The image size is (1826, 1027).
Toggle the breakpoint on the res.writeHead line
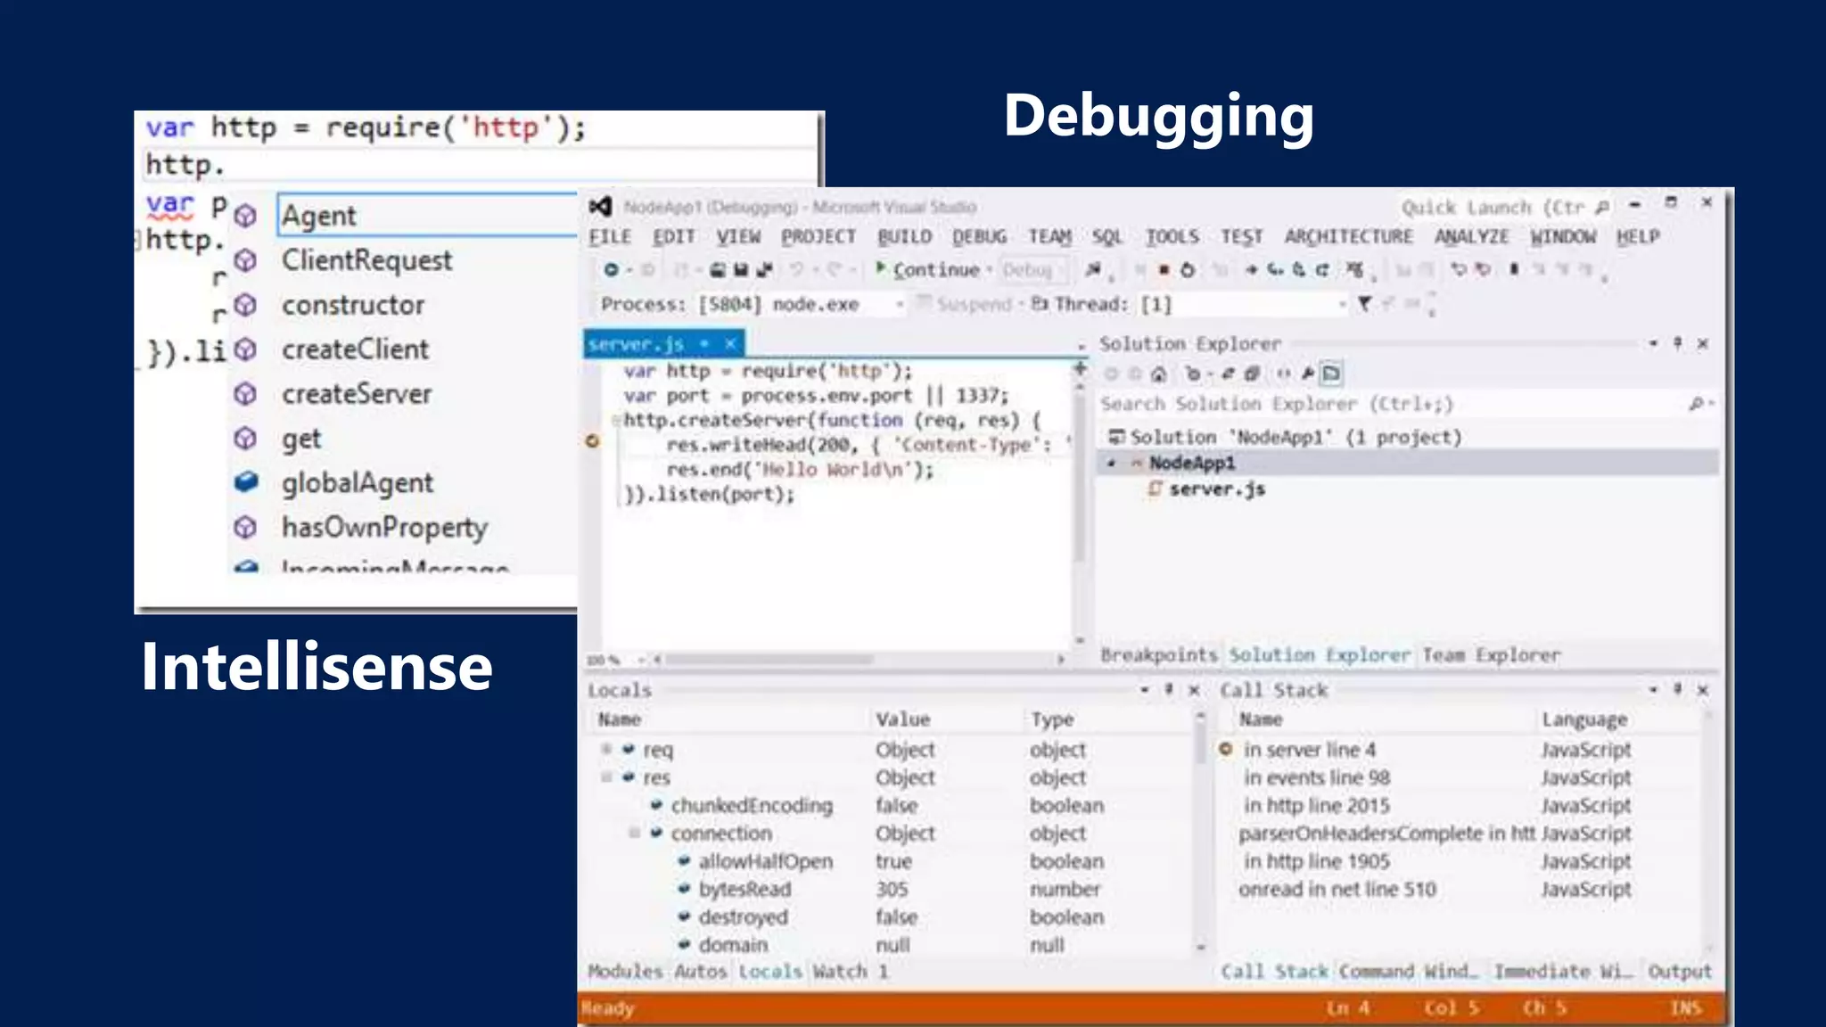click(x=592, y=441)
